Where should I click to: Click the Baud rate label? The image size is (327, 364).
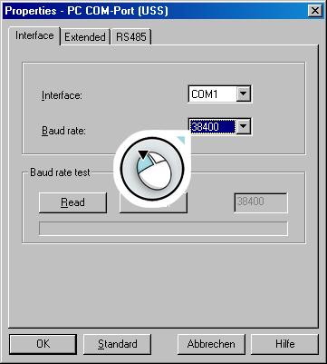pyautogui.click(x=63, y=131)
